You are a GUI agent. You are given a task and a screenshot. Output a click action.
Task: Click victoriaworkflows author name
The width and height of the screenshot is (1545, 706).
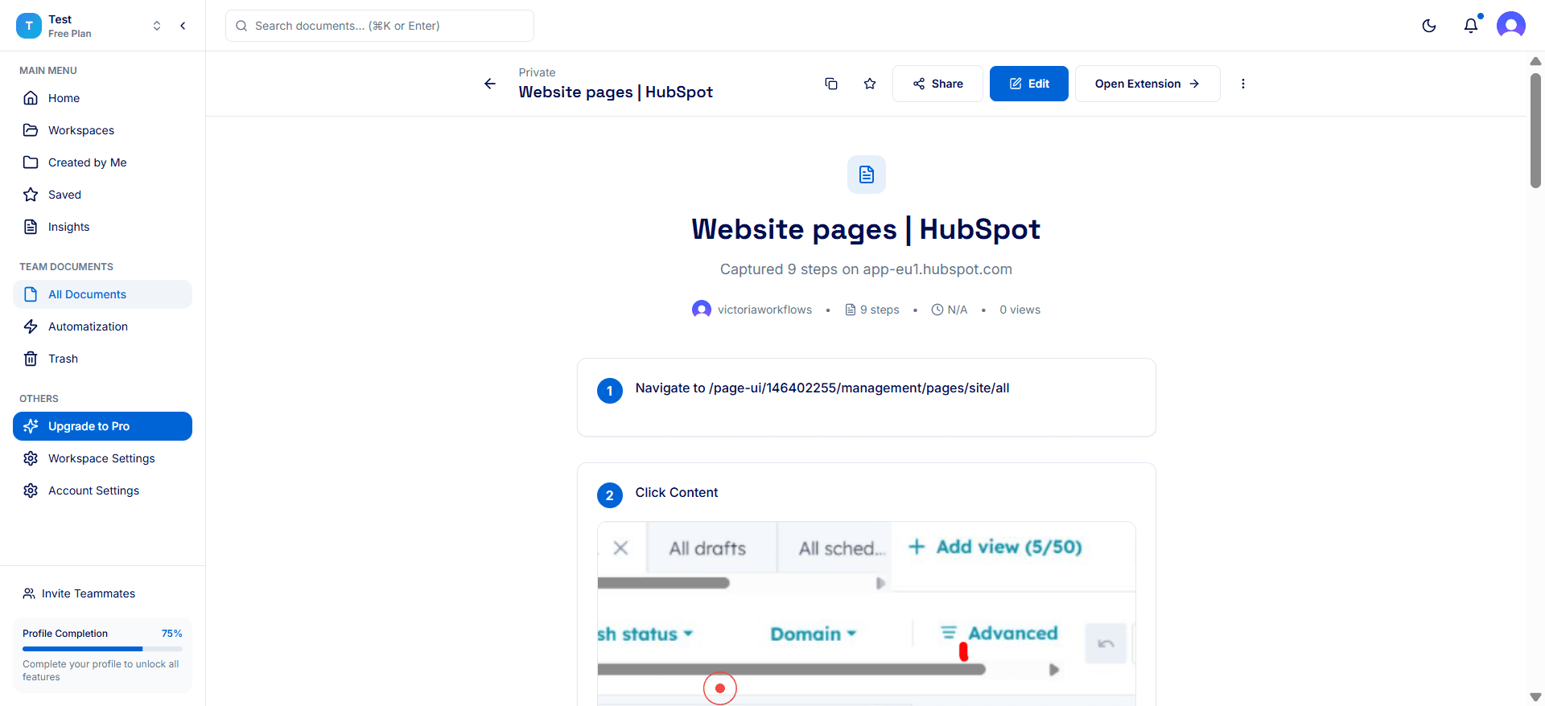764,310
